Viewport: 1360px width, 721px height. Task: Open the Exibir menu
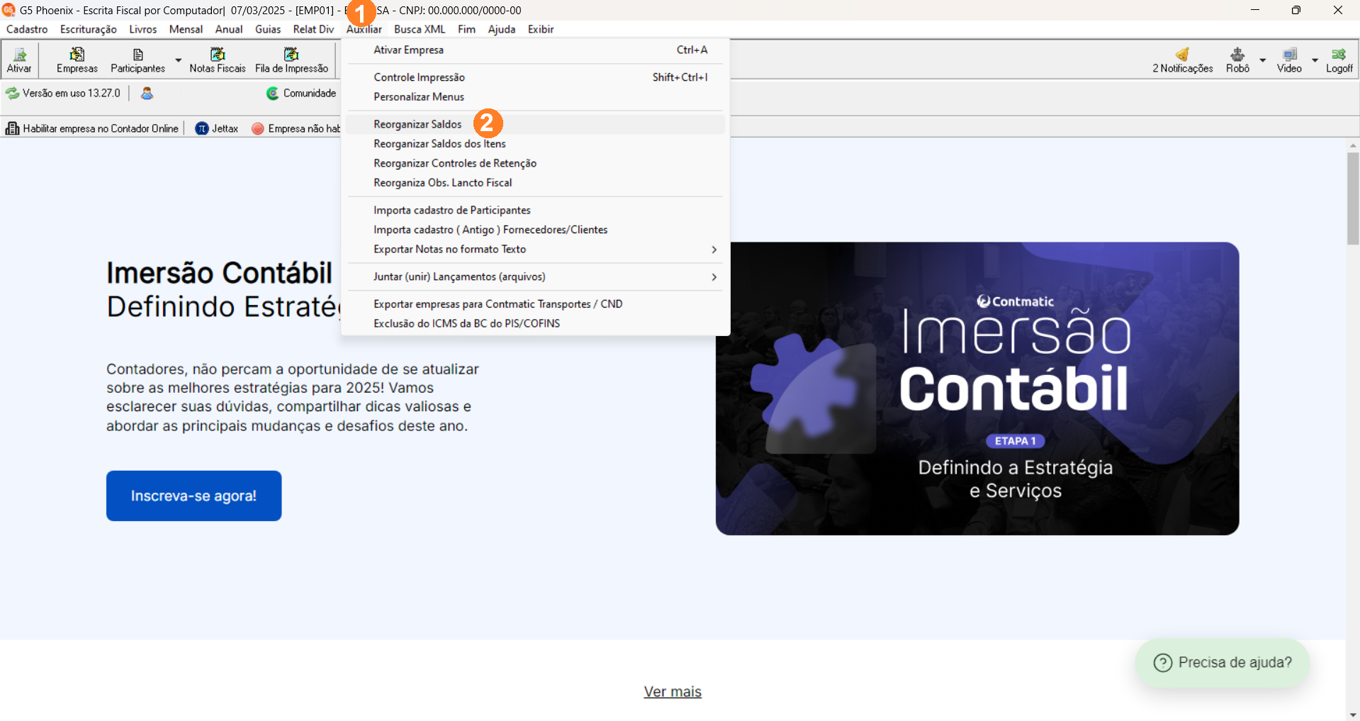coord(541,29)
